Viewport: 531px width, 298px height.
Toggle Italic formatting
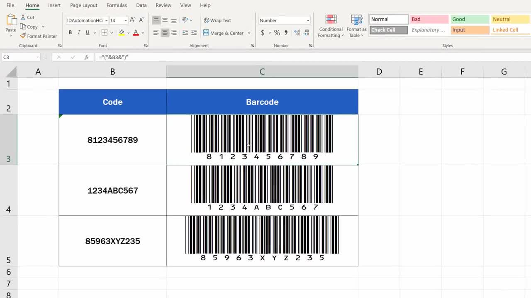79,33
